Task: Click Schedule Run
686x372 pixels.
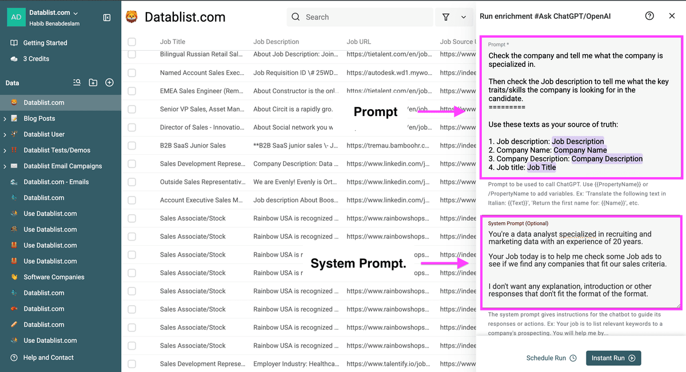Action: pos(551,358)
